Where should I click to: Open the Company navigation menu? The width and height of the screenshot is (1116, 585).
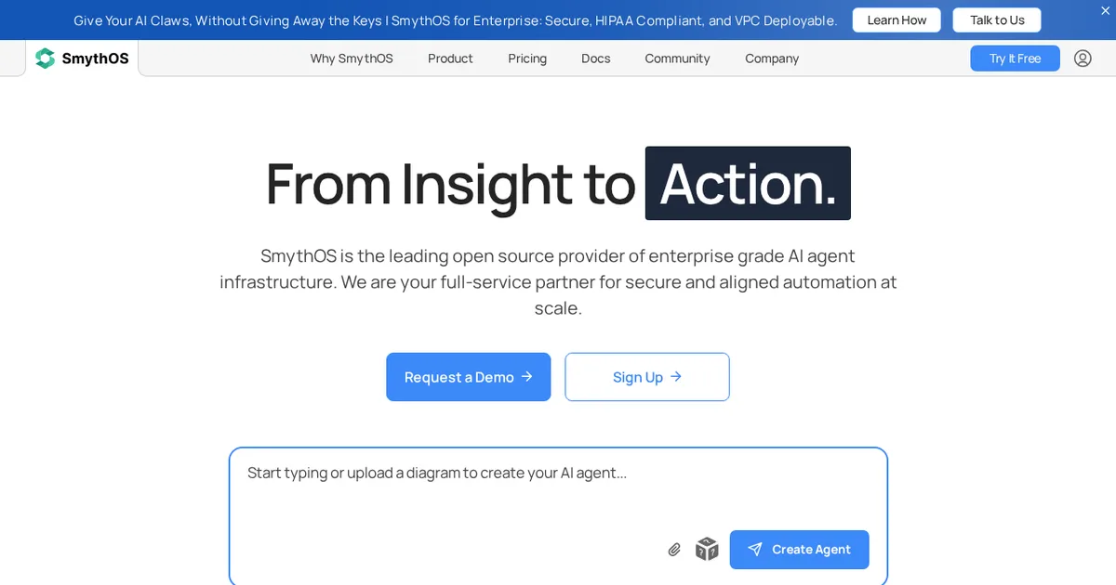(x=772, y=58)
